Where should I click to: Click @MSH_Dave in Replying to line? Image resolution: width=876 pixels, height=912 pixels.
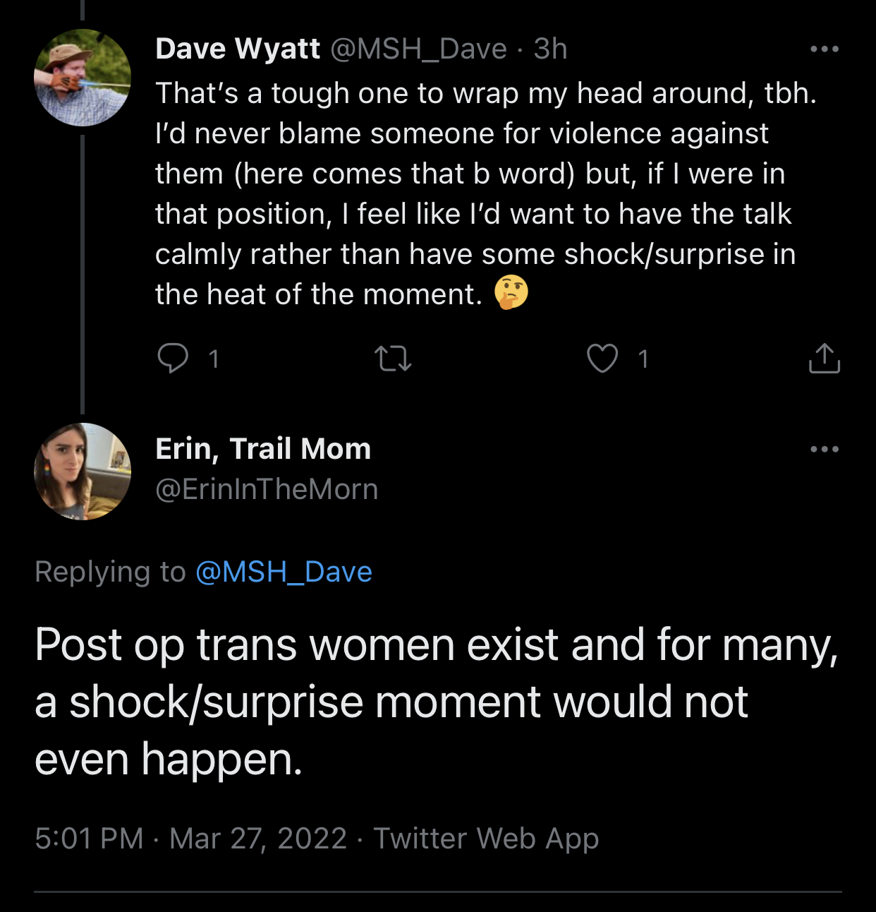[284, 572]
